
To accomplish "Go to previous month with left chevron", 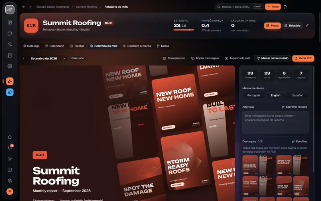I will 24,58.
